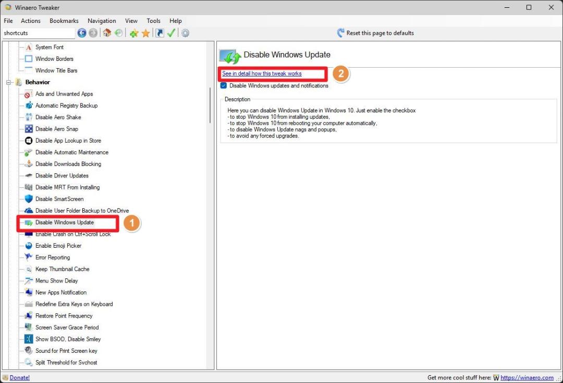Select Disable Automatic Maintenance item
The image size is (563, 383).
tap(72, 152)
